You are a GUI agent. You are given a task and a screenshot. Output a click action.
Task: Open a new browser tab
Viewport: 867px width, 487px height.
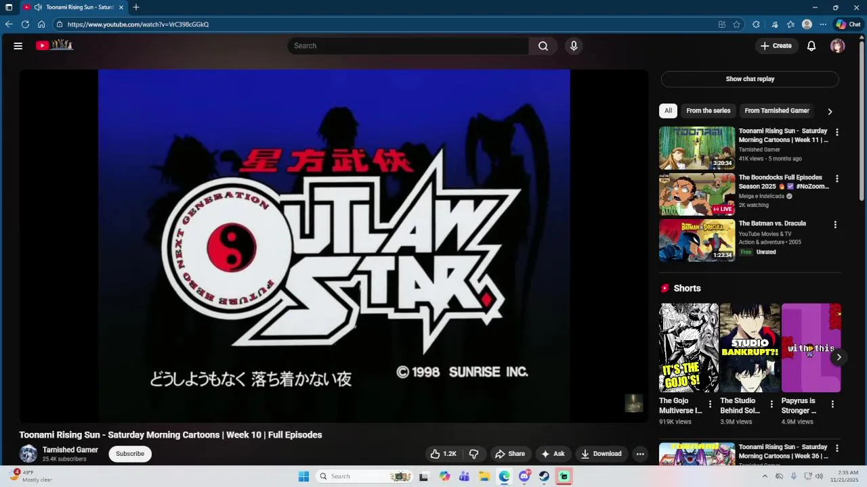(136, 7)
